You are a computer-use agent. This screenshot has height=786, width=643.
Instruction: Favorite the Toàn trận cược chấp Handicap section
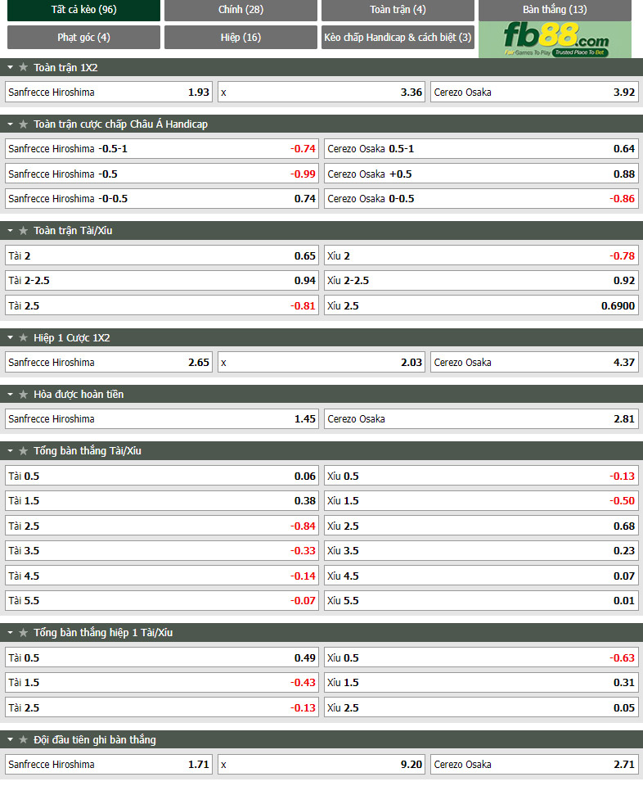point(23,124)
